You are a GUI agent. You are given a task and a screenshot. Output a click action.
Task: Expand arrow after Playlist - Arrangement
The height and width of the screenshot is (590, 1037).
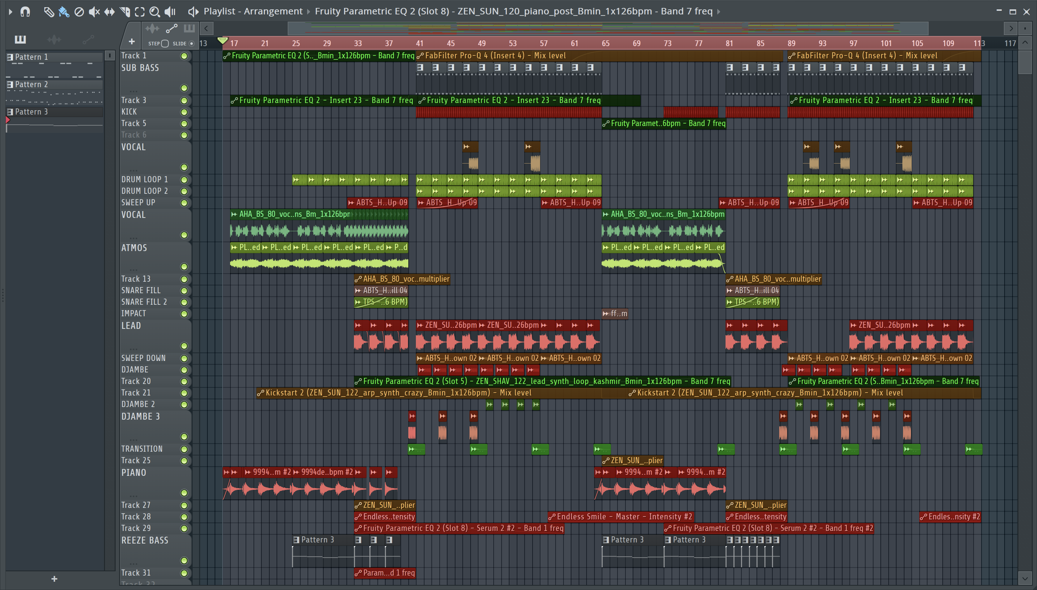(x=309, y=12)
